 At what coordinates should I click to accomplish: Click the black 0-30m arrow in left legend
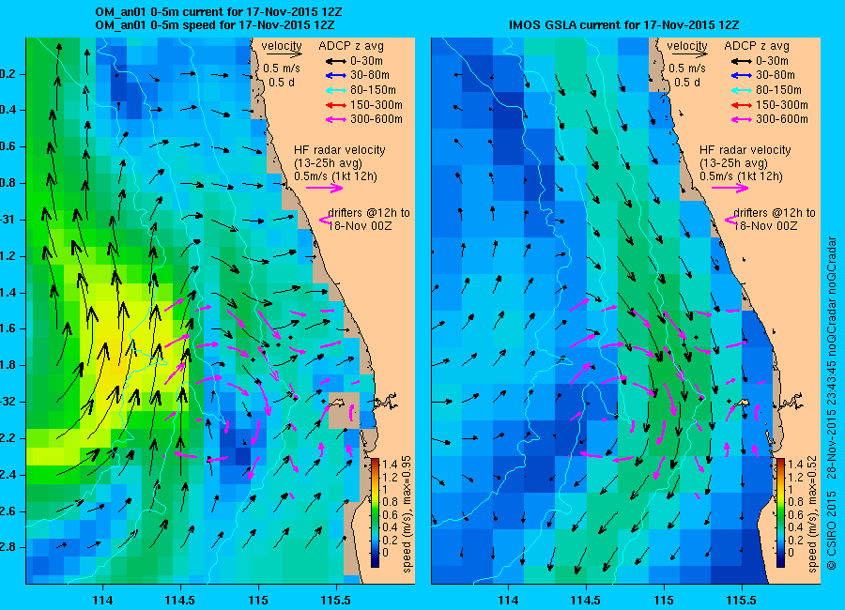[335, 61]
